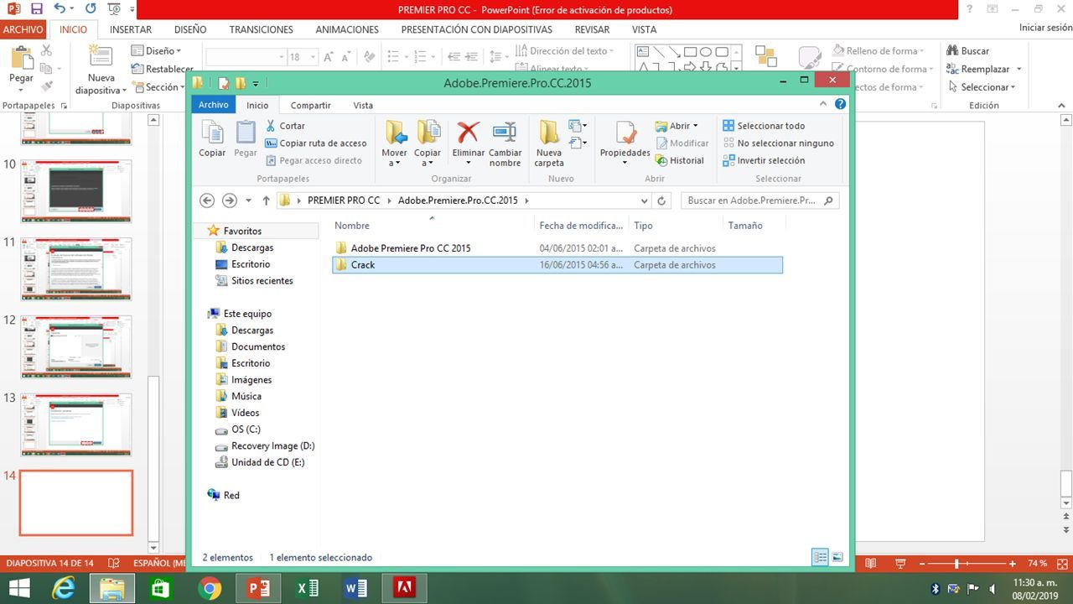The height and width of the screenshot is (604, 1073).
Task: Open PowerPoint Seleccionar dropdown
Action: (x=982, y=87)
